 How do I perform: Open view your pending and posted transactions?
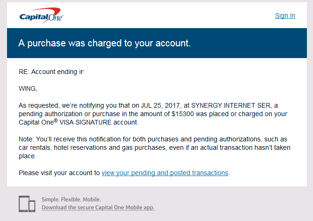pos(165,173)
